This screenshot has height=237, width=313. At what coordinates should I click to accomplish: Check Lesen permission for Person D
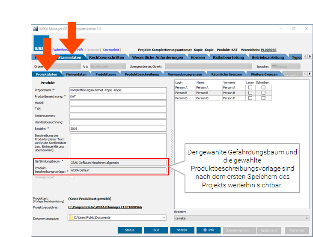[x=250, y=98]
